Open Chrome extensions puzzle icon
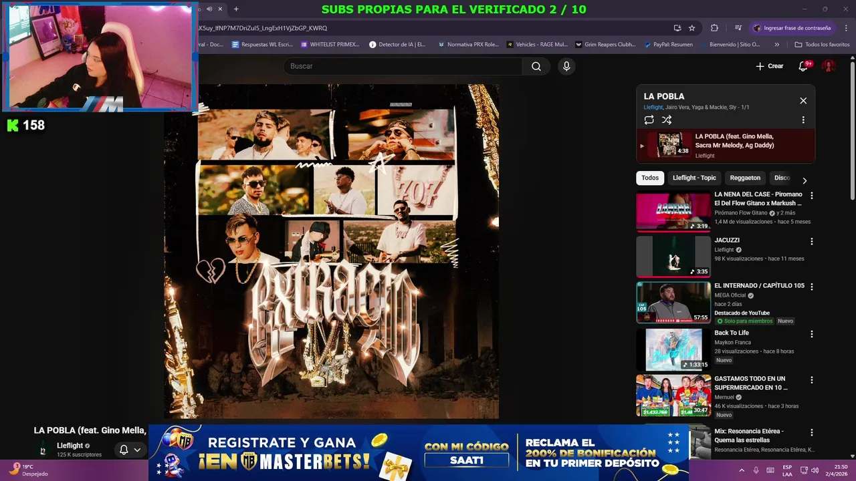Viewport: 856px width, 481px height. (x=714, y=28)
